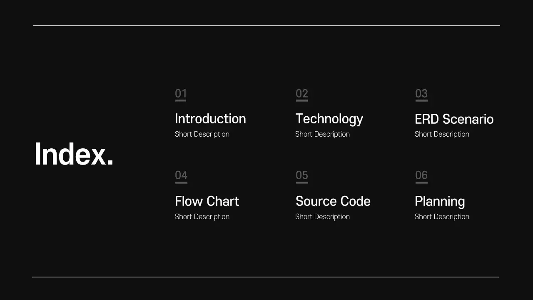Click the large "Index." heading
This screenshot has height=300, width=533.
[74, 155]
